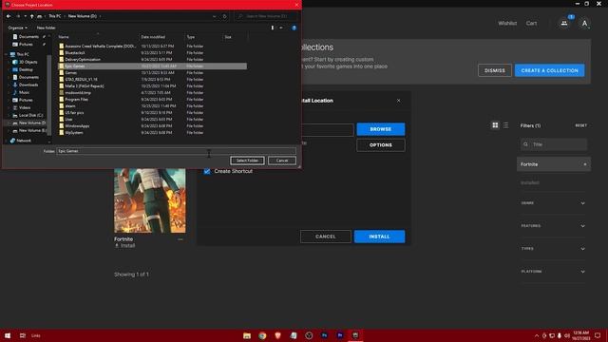The image size is (608, 342).
Task: Change the folder view layout
Action: [x=273, y=28]
